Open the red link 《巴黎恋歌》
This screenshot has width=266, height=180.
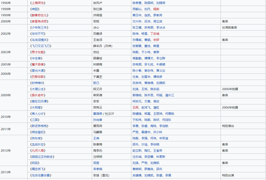point(37,76)
